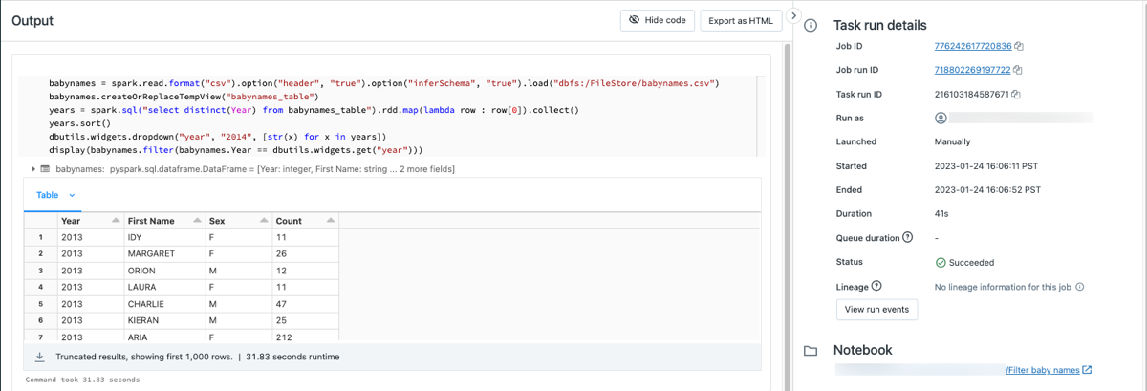The image size is (1147, 391).
Task: Sort by the Year column arrow
Action: point(116,221)
